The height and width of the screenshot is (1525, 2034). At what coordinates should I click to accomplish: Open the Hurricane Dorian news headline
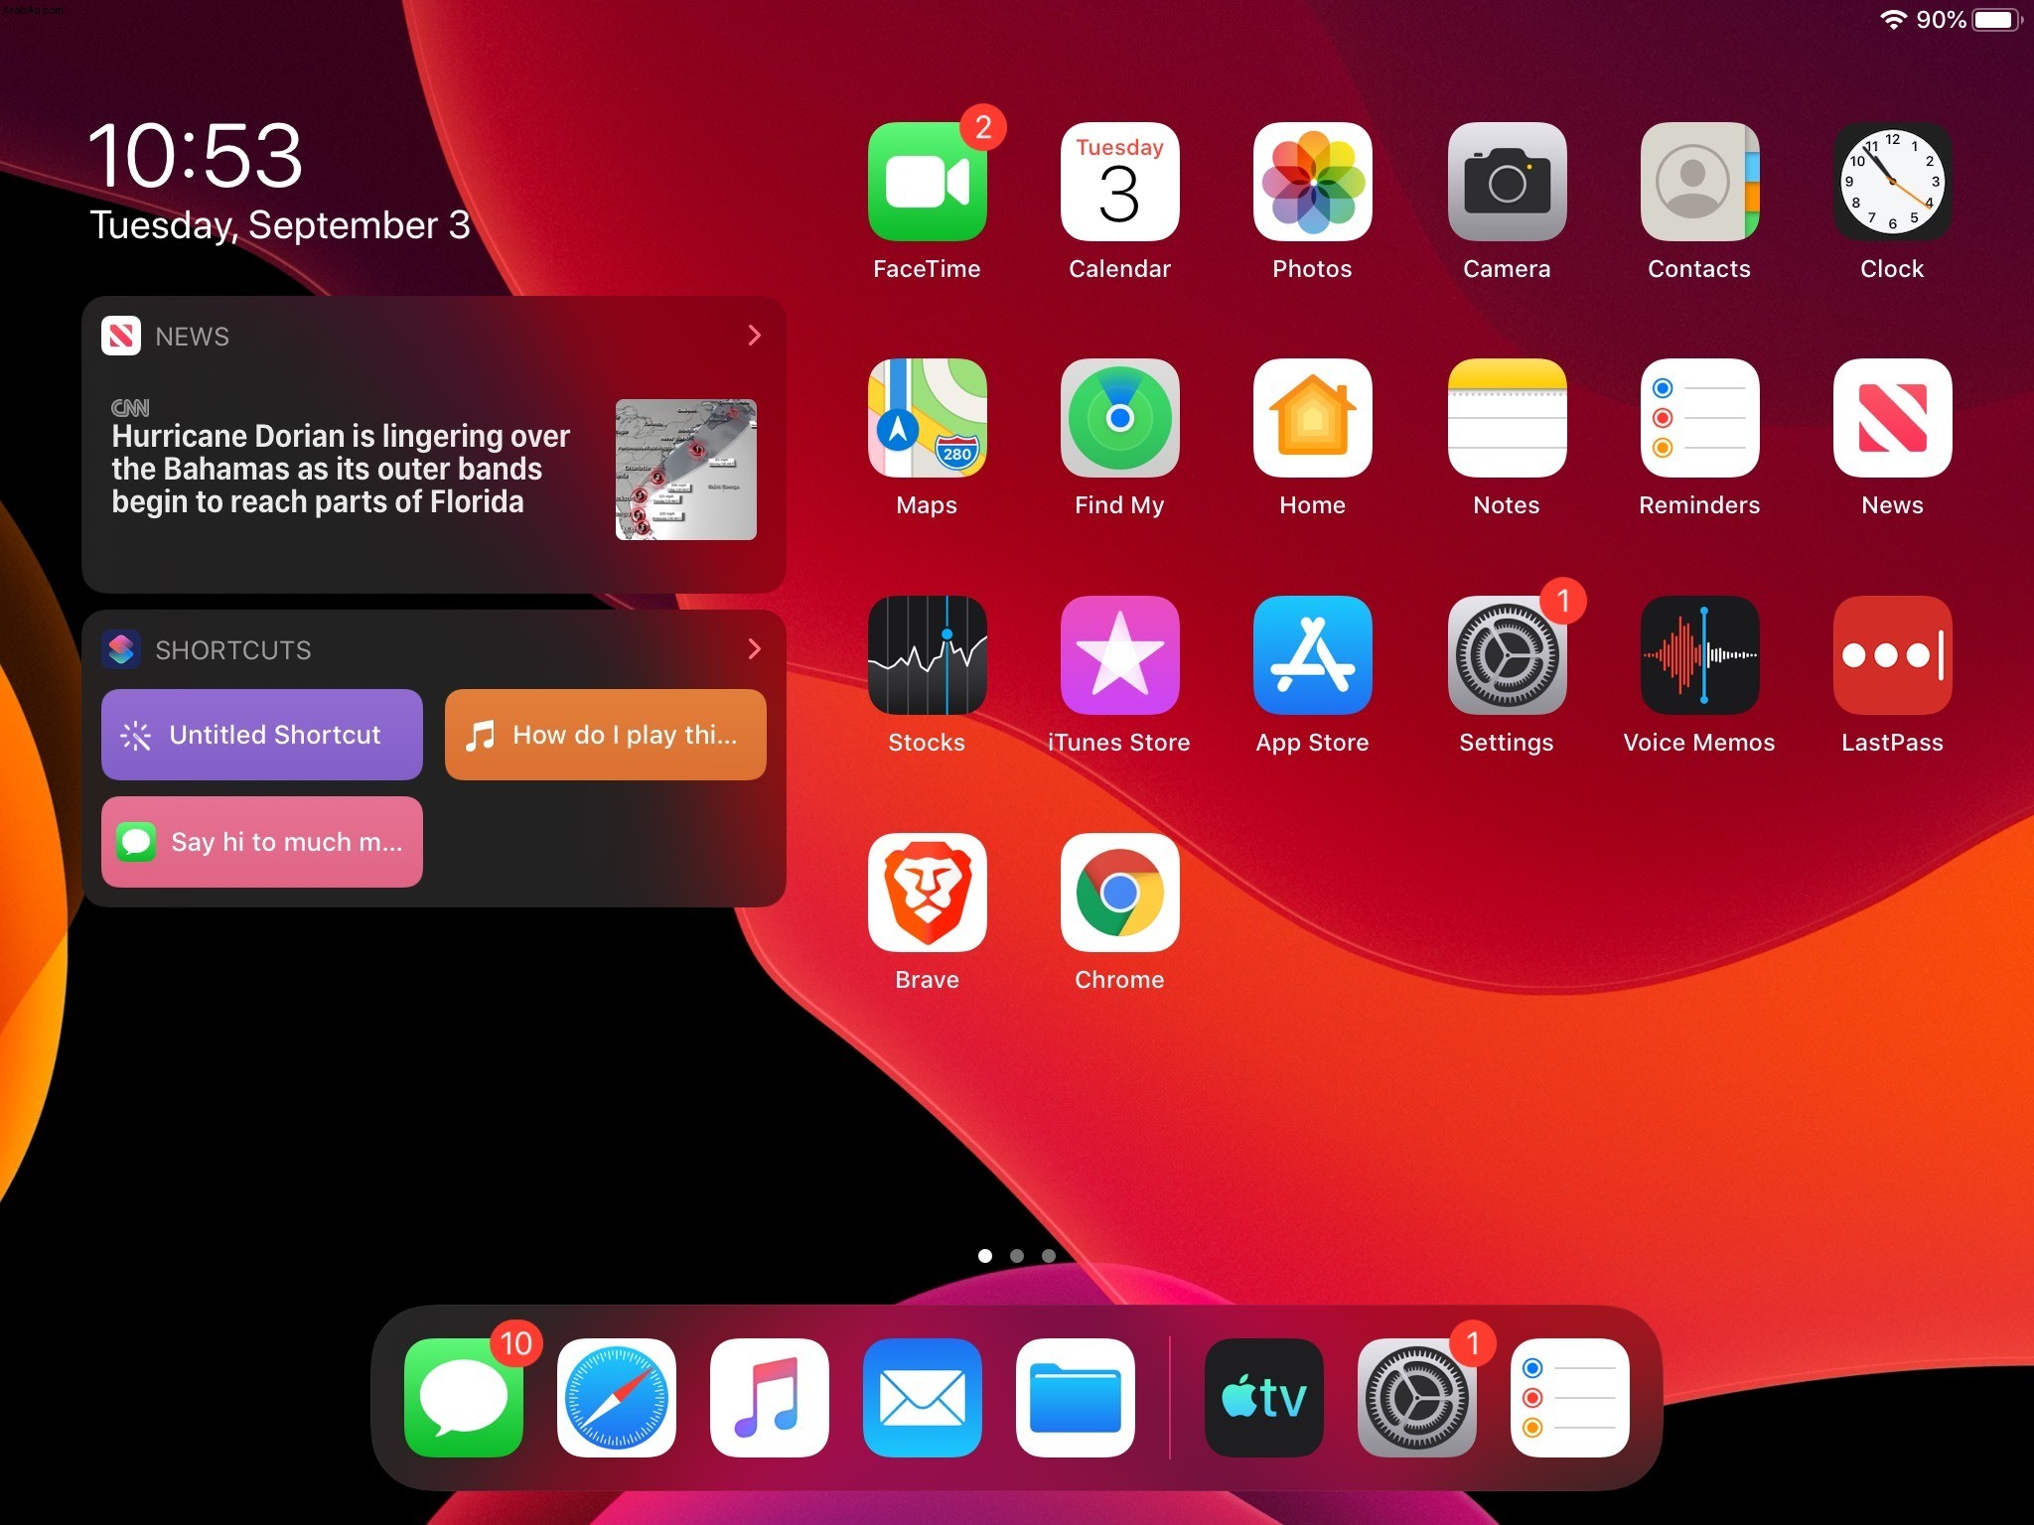click(341, 469)
